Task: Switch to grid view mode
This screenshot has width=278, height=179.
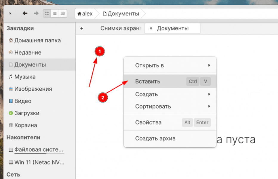Action: (x=47, y=13)
